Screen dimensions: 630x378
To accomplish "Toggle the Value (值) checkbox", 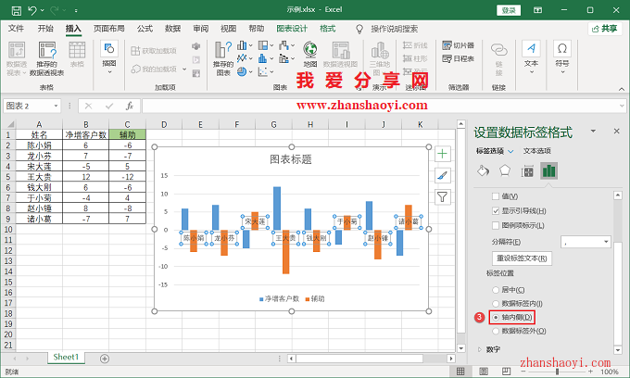I will click(496, 196).
